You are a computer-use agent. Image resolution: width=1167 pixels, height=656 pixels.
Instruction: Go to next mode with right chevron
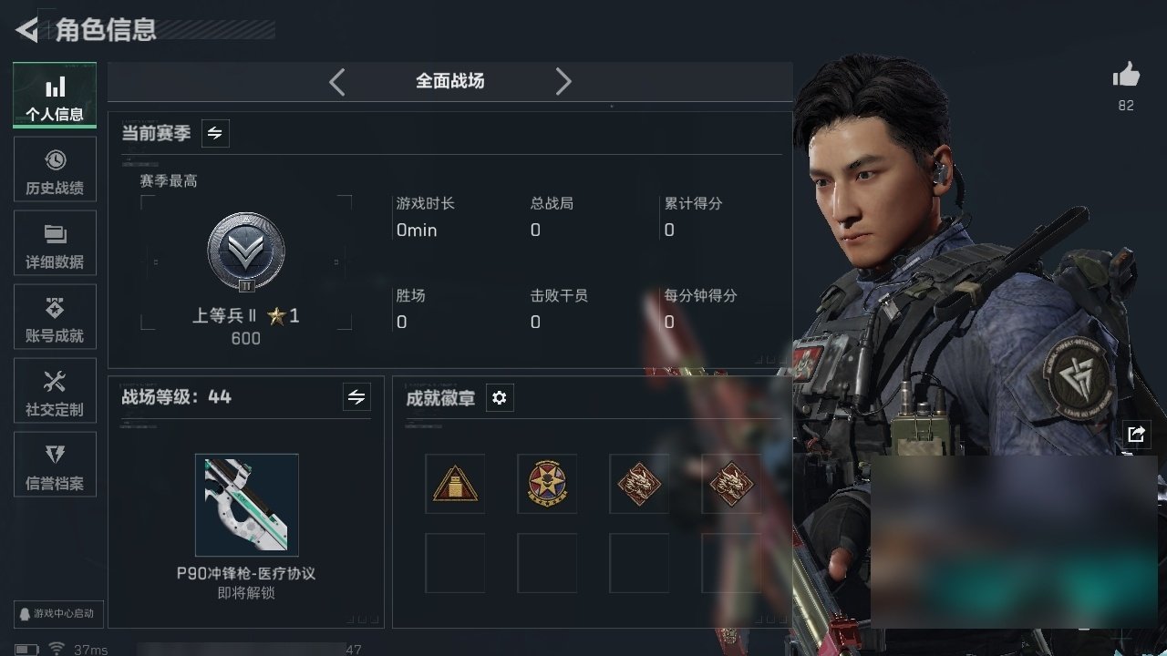563,82
